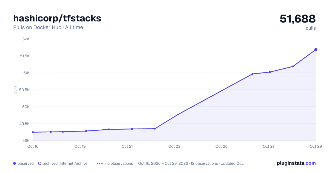Click the 'observed' legend label

[x=25, y=163]
